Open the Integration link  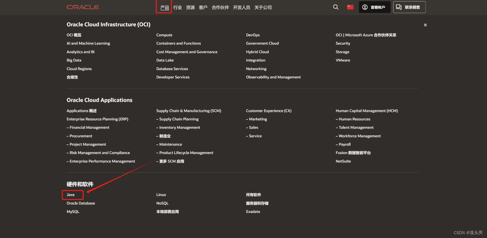[x=256, y=60]
